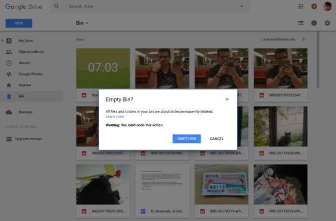Open Shared with me

pos(32,52)
